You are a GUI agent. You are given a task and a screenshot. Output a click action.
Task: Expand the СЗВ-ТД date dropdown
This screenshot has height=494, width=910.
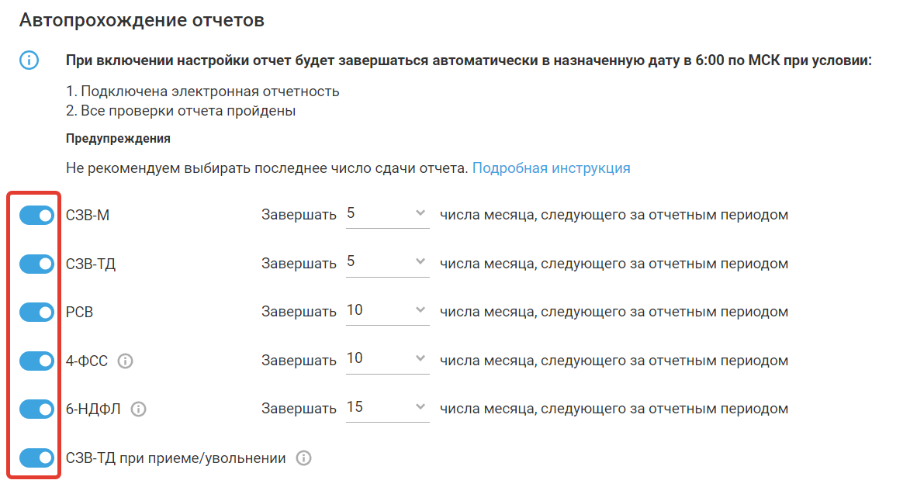(x=386, y=262)
